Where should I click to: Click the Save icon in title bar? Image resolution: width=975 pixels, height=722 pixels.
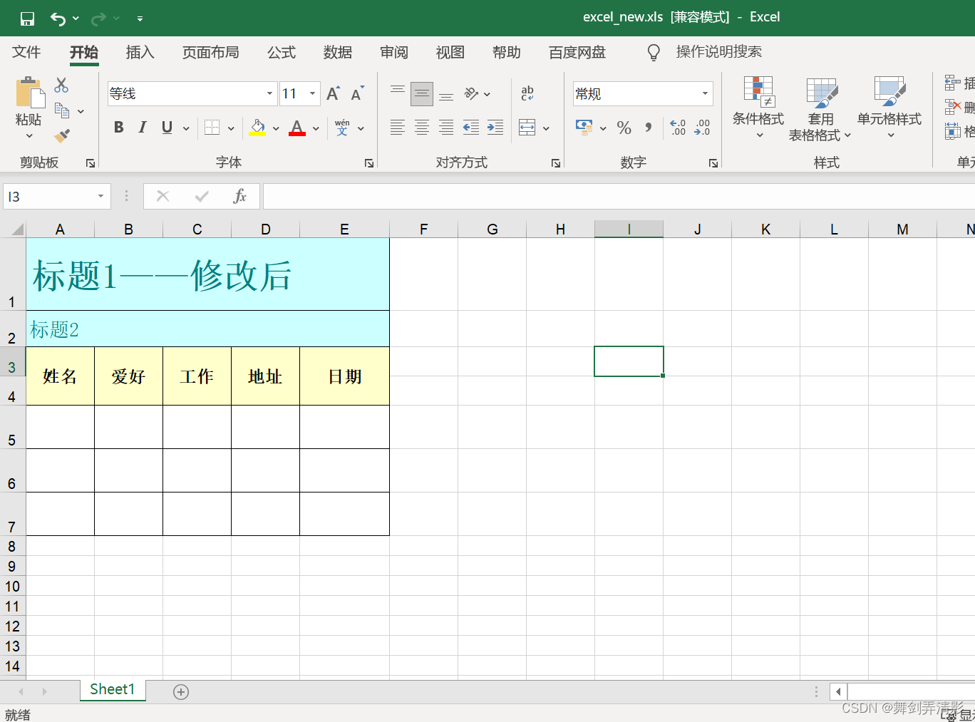pyautogui.click(x=27, y=19)
